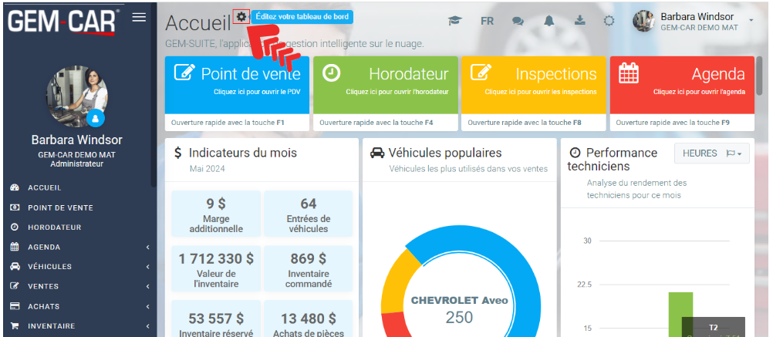Click the profile badge on sidebar avatar
Image resolution: width=773 pixels, height=337 pixels.
(x=96, y=118)
